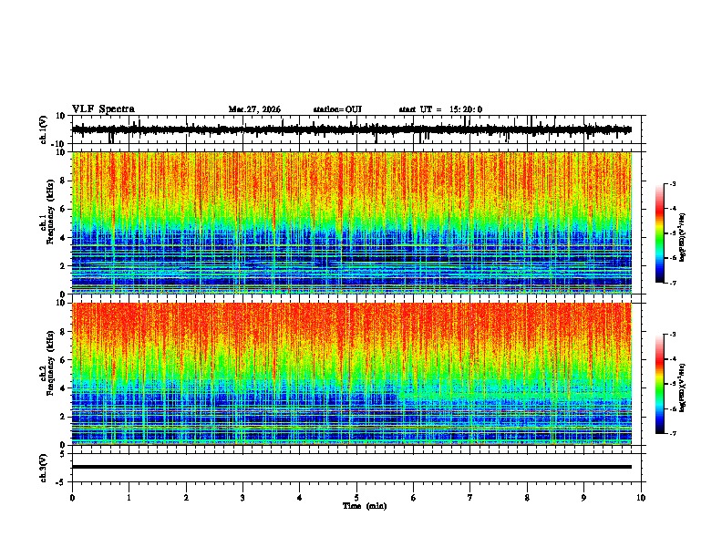
Task: Click time-axis tick label "9" below bottom panel
Action: point(583,498)
